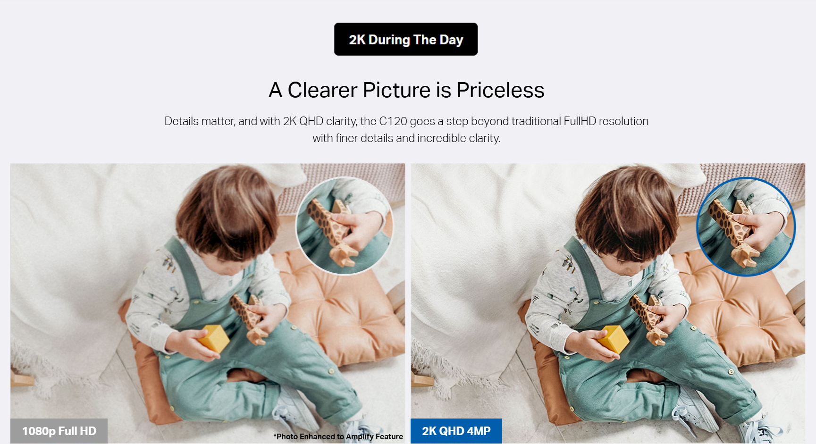
Task: Click the description text mentioning C120
Action: [x=406, y=130]
